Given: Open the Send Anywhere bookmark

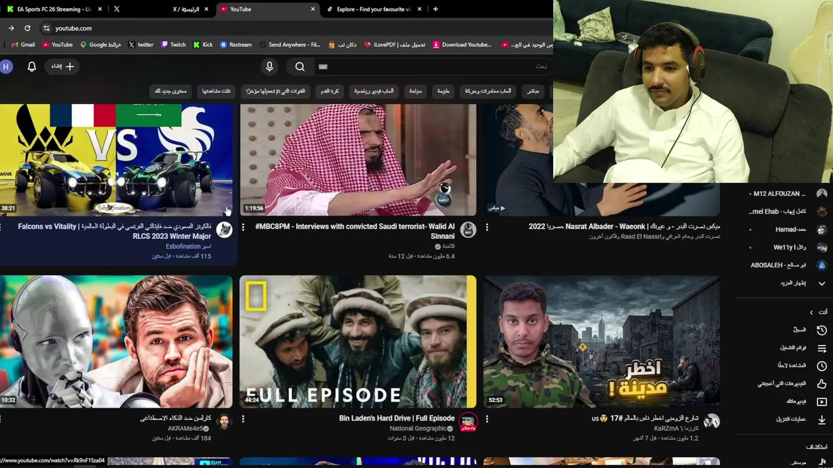Looking at the screenshot, I should pos(290,45).
